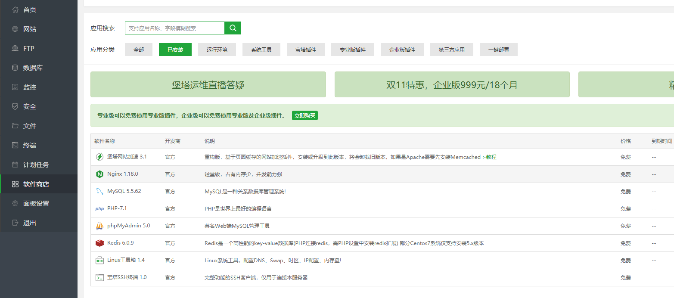Screen dimensions: 674x298
Task: Open 网站 in the sidebar
Action: pos(39,29)
